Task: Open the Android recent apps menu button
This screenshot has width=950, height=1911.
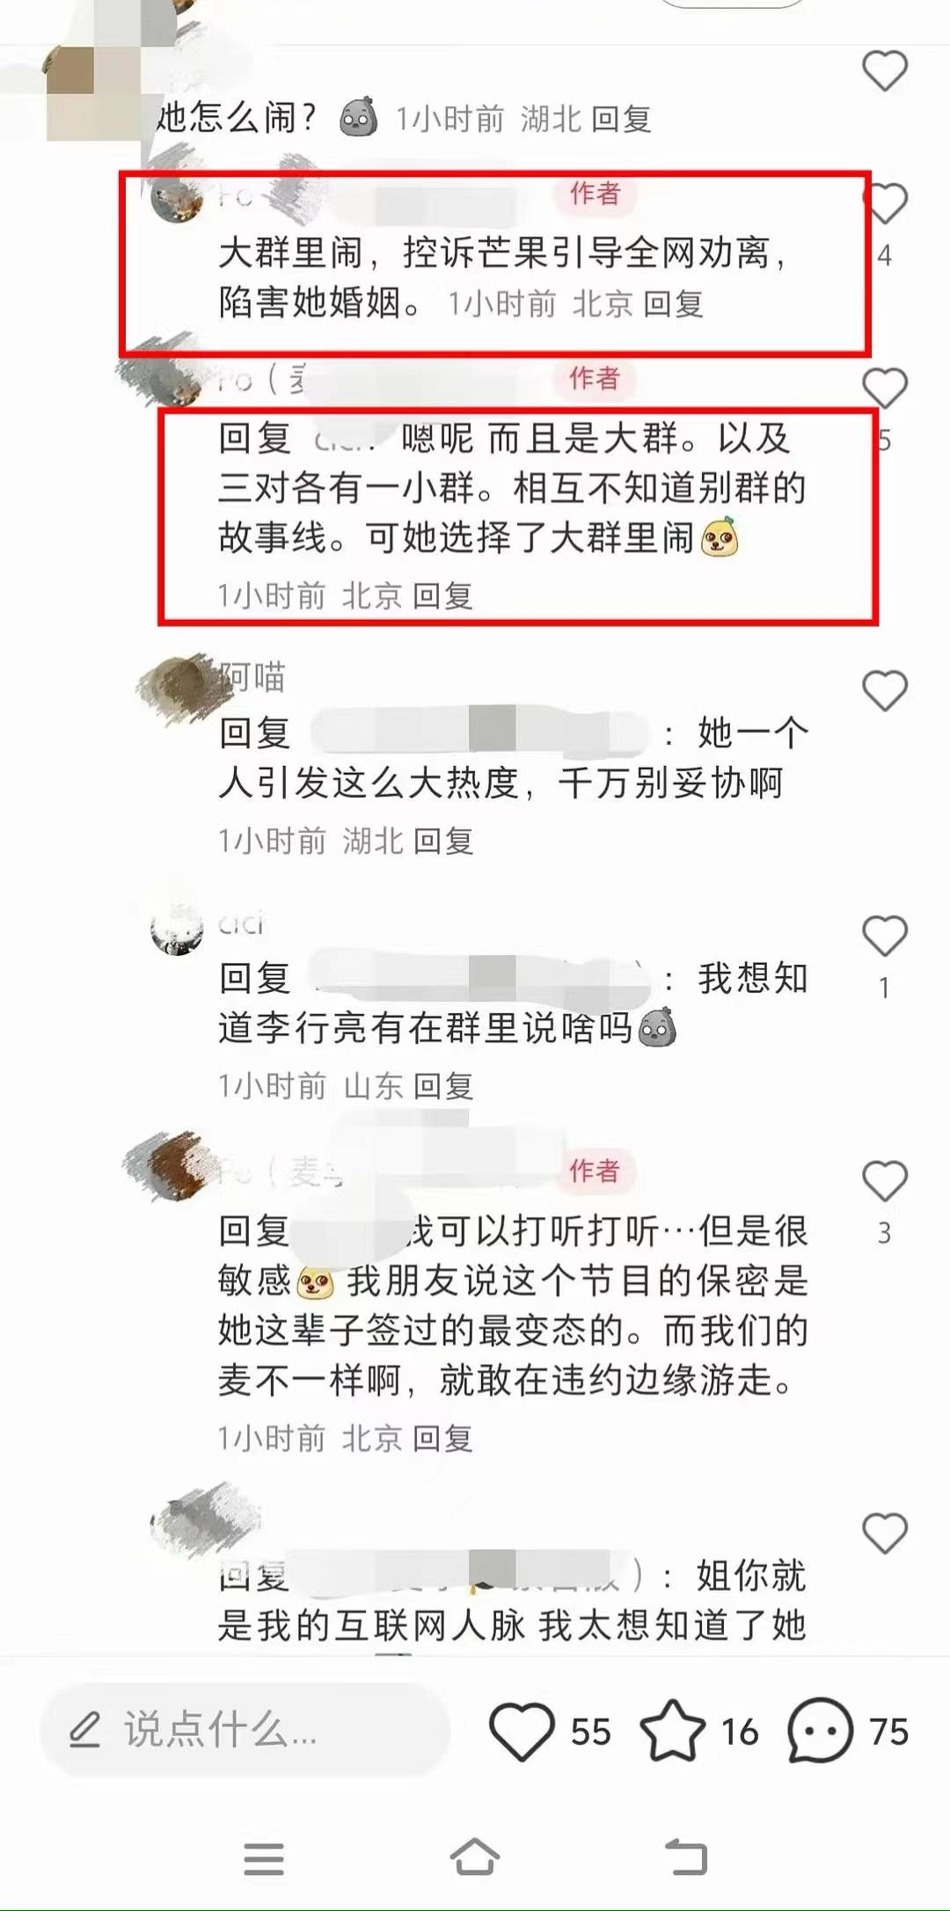Action: pyautogui.click(x=264, y=1859)
